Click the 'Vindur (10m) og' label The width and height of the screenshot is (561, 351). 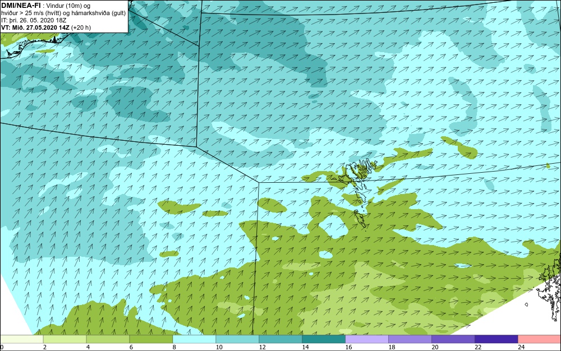pos(68,6)
